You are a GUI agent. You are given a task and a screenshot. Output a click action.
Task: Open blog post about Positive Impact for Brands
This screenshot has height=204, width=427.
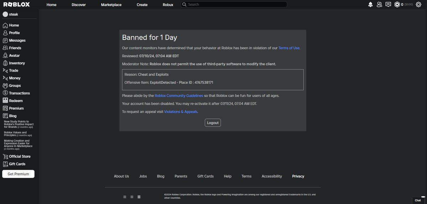(19, 124)
